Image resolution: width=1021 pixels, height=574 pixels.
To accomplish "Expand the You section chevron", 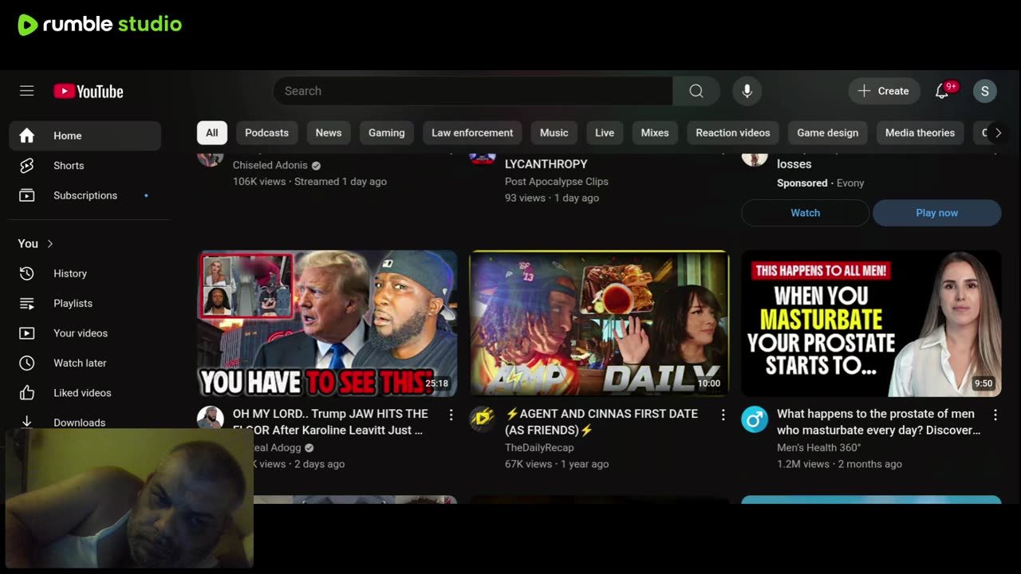I will [49, 244].
